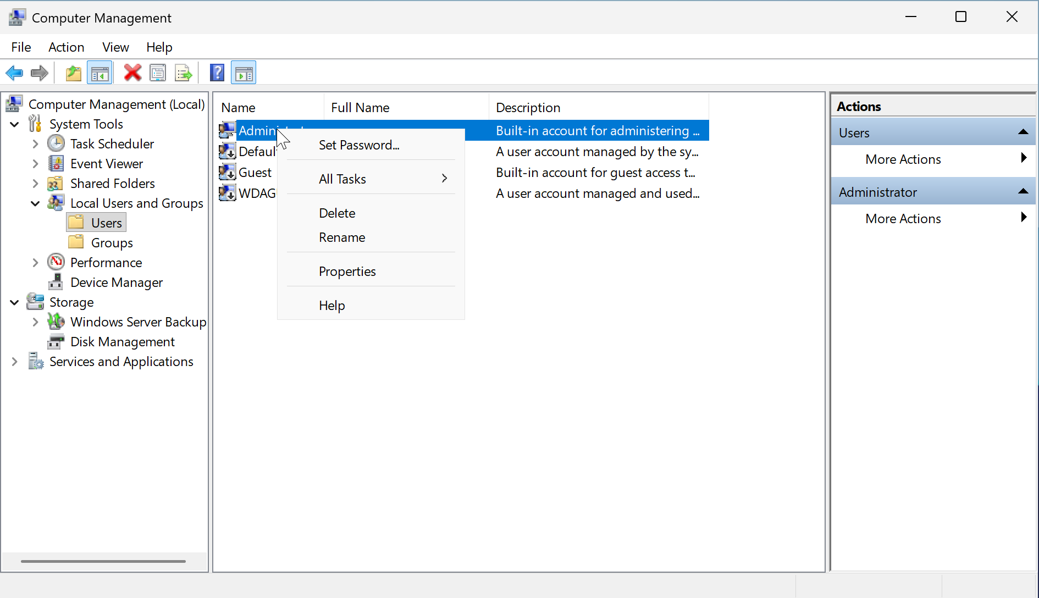This screenshot has height=598, width=1039.
Task: Click the Task Scheduler clock icon
Action: (56, 143)
